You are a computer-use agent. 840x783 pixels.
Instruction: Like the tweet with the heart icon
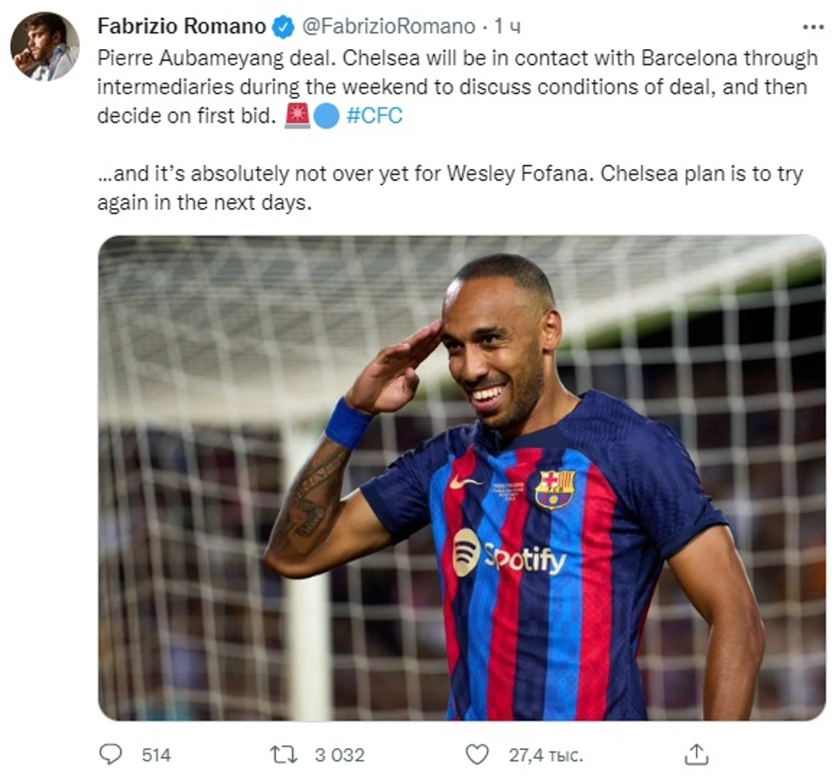pyautogui.click(x=477, y=754)
